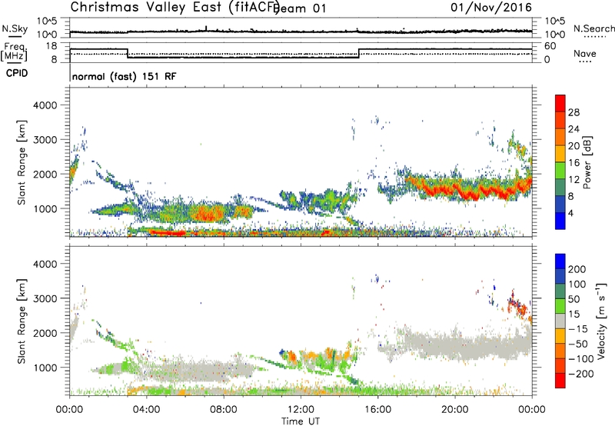Screen dimensions: 615x426
Task: Select the '1000' range tick in the velocity panel
Action: point(45,368)
